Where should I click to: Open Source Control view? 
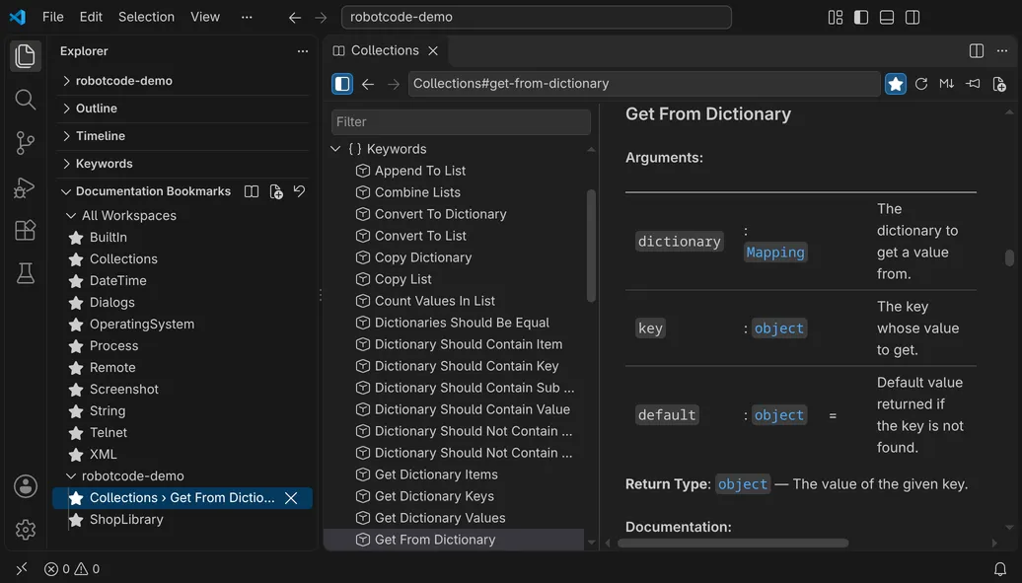click(x=25, y=142)
